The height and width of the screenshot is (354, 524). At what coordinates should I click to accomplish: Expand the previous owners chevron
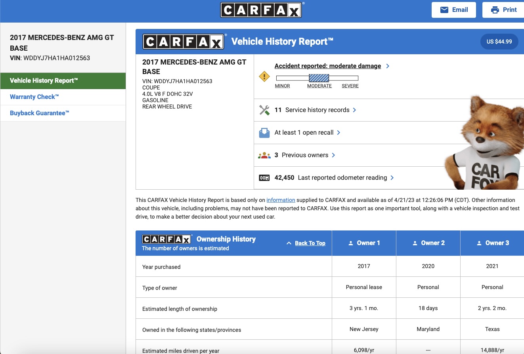point(333,155)
